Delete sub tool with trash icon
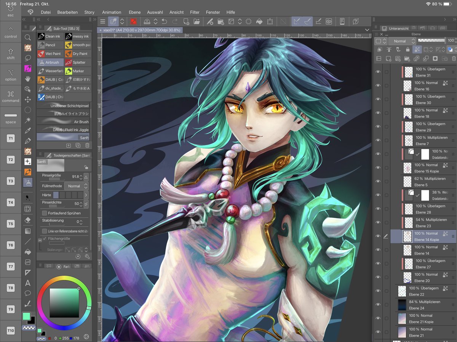The height and width of the screenshot is (342, 457). coord(88,145)
